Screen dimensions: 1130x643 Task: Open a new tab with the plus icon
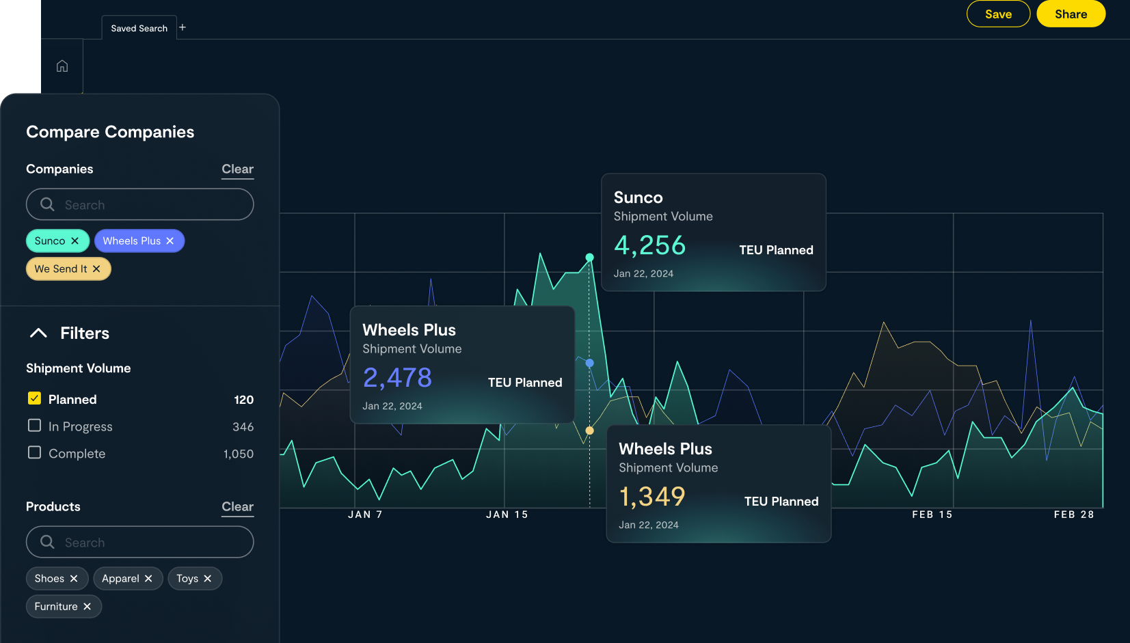[x=183, y=27]
